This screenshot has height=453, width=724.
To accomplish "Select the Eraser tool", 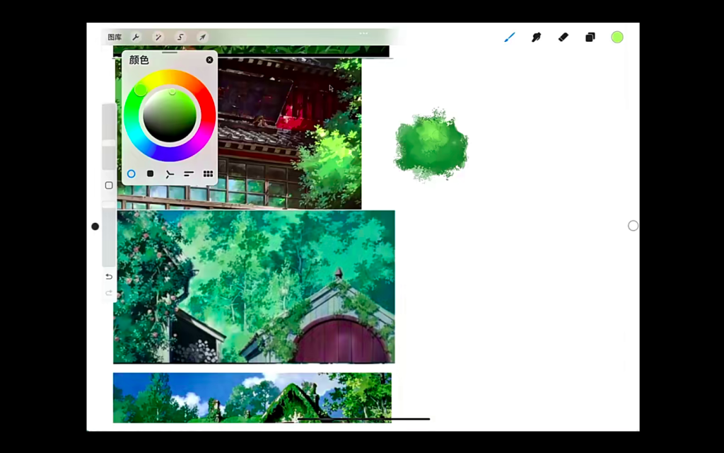I will pyautogui.click(x=563, y=37).
